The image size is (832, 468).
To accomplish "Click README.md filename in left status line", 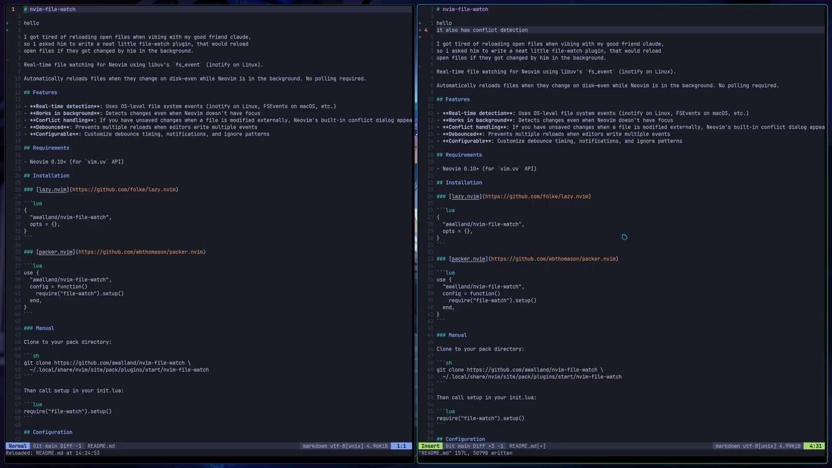I will pyautogui.click(x=101, y=446).
